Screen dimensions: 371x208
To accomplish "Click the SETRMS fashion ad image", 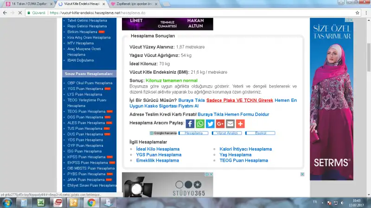I will (332, 99).
